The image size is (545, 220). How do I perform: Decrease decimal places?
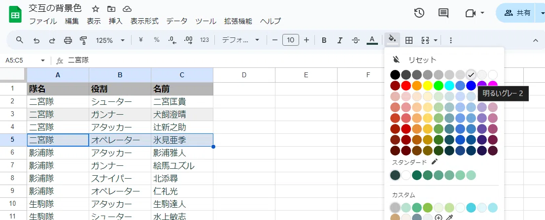tap(172, 40)
